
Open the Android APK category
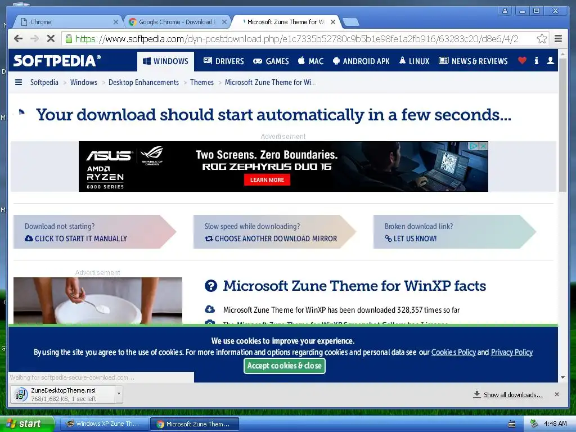361,61
